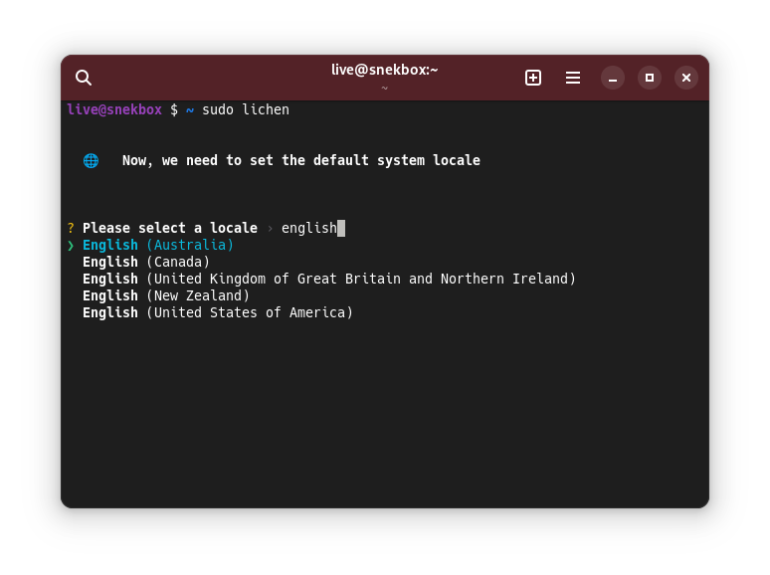Screen dimensions: 770x575
Task: Choose English (United Kingdom) locale option
Action: 329,279
